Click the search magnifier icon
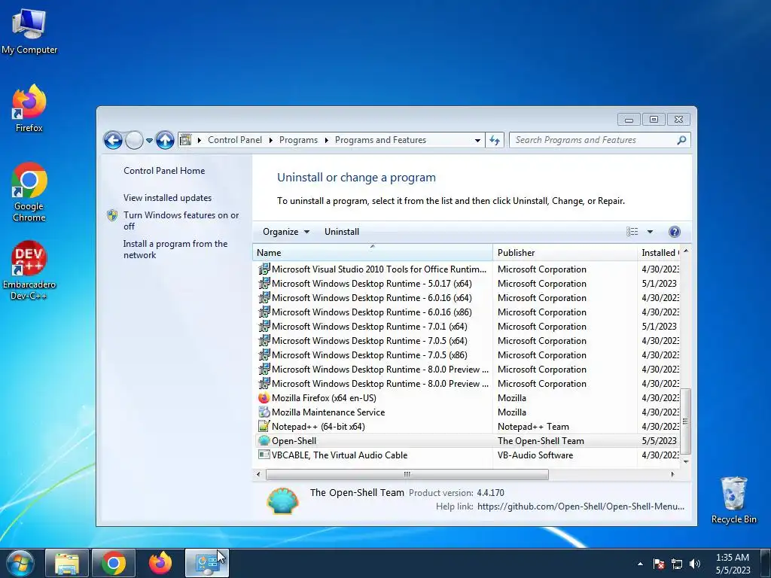Screen dimensions: 771x578 [x=681, y=140]
